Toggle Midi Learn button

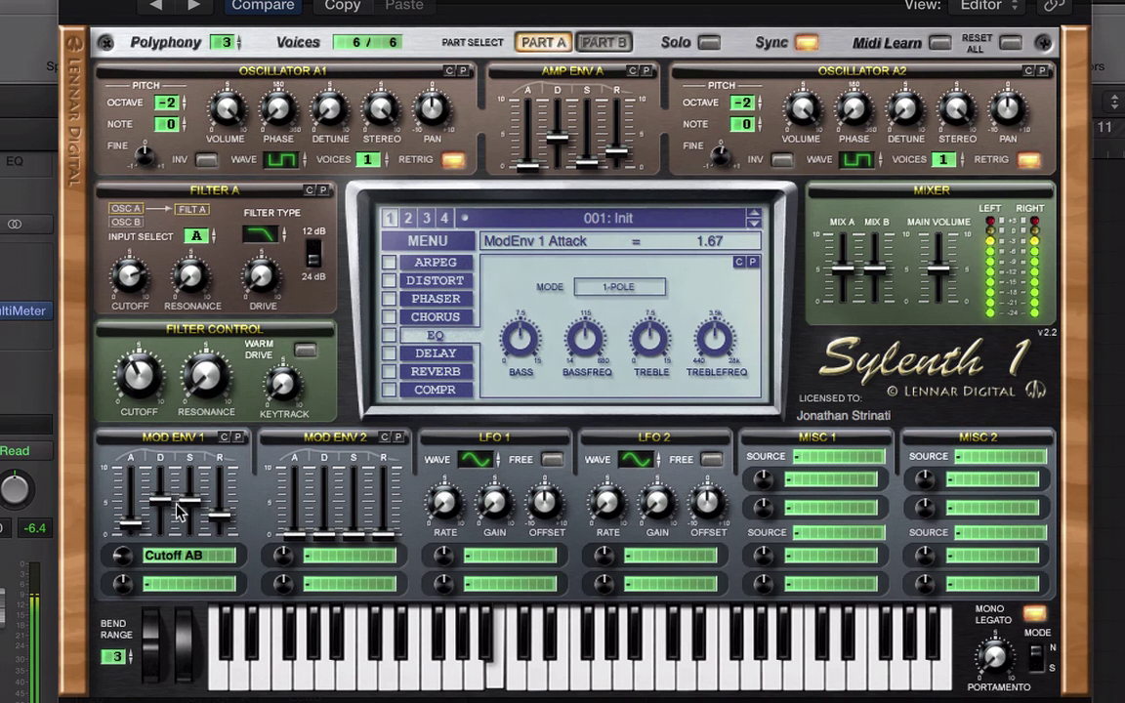(x=939, y=43)
